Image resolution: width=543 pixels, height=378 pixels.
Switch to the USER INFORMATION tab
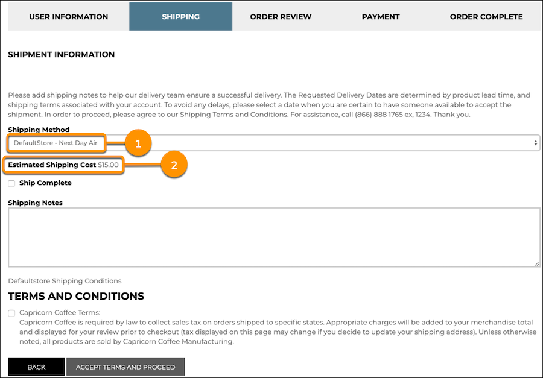68,16
